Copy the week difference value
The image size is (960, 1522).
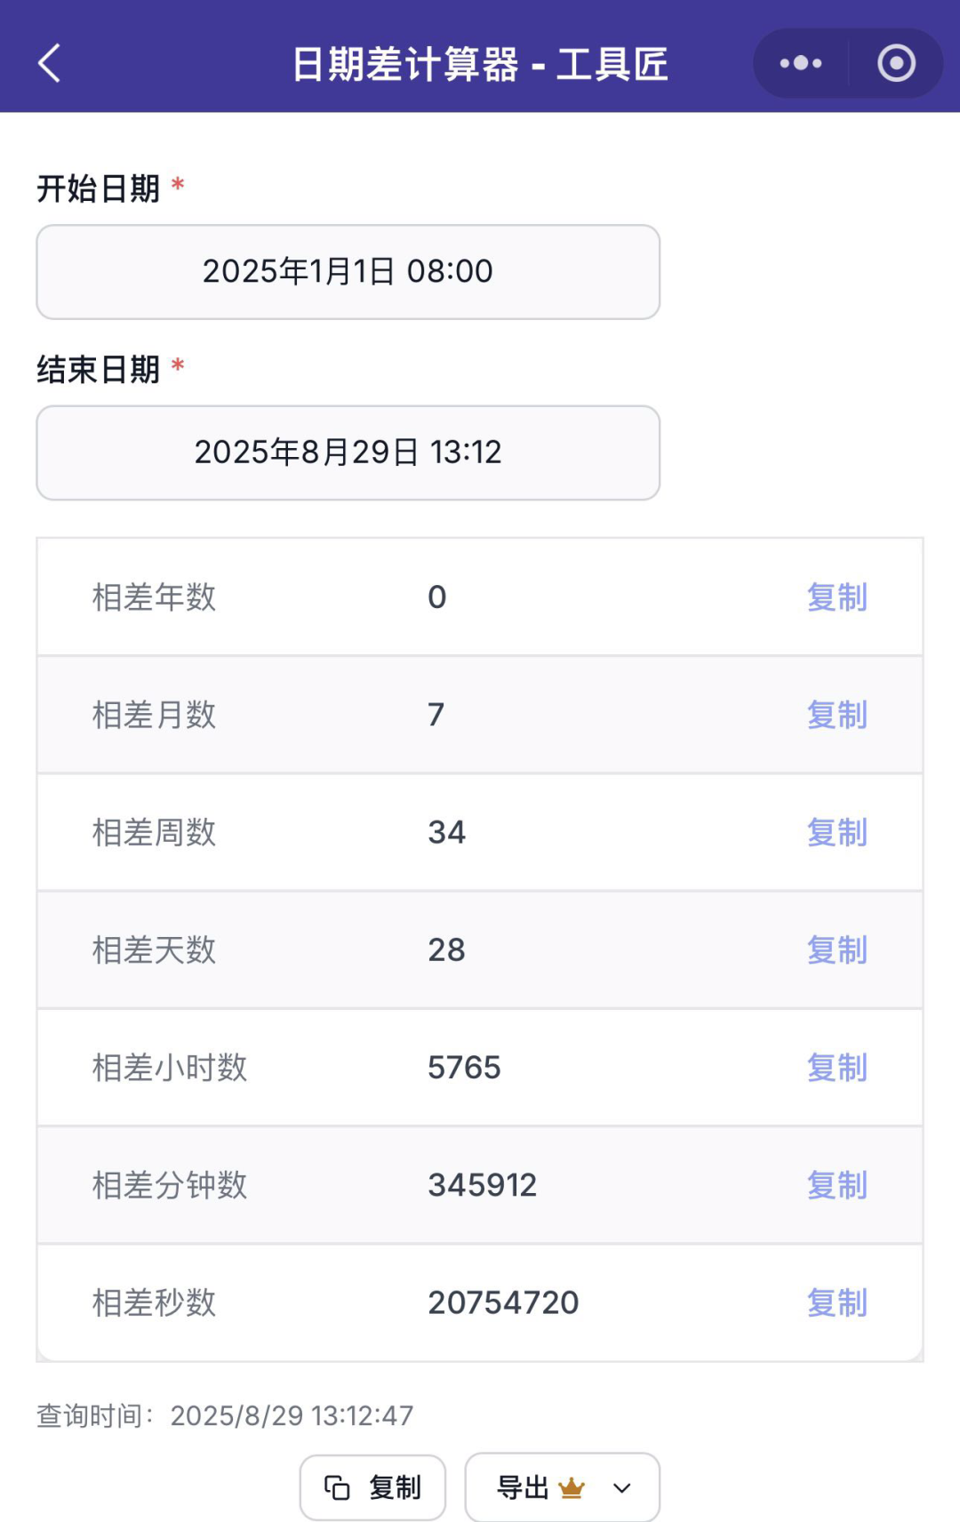[836, 833]
